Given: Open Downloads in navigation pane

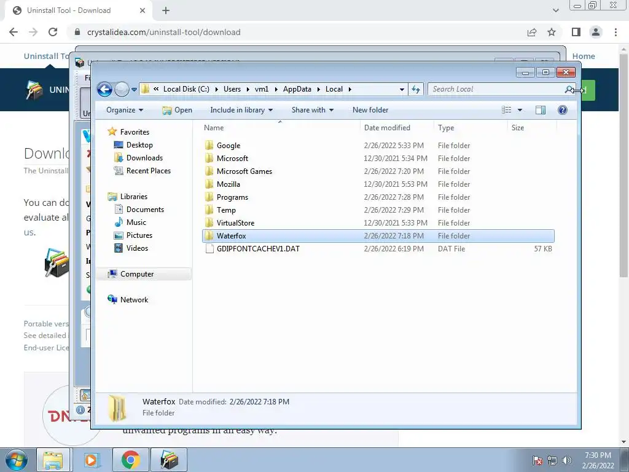Looking at the screenshot, I should 144,158.
